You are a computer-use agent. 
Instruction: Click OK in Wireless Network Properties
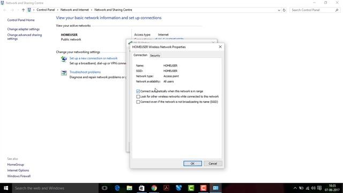coord(192,164)
